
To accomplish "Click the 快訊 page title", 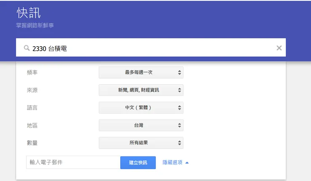I will (29, 13).
